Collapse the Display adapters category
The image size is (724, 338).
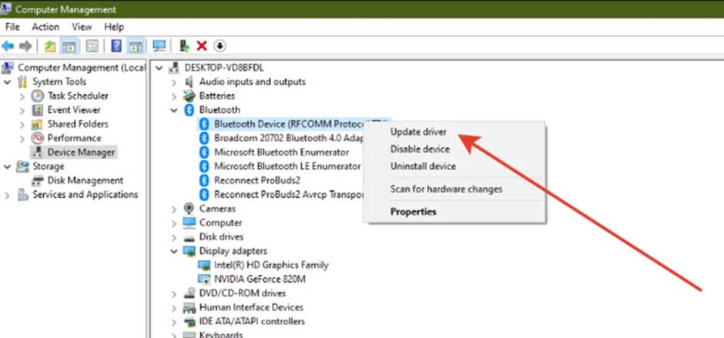coord(173,251)
